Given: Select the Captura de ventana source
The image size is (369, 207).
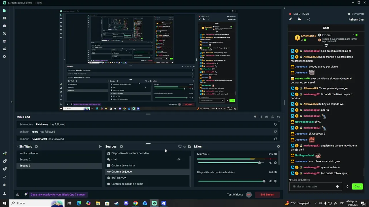Looking at the screenshot, I should pos(147,166).
